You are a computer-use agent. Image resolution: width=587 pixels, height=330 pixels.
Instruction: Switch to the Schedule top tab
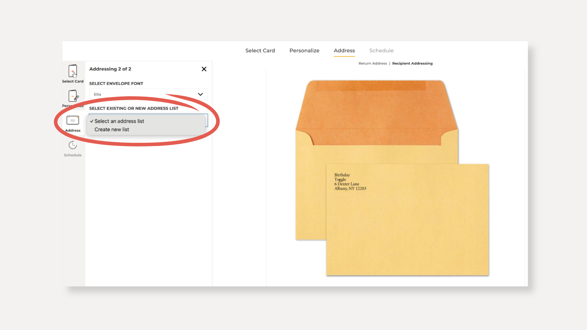point(381,51)
